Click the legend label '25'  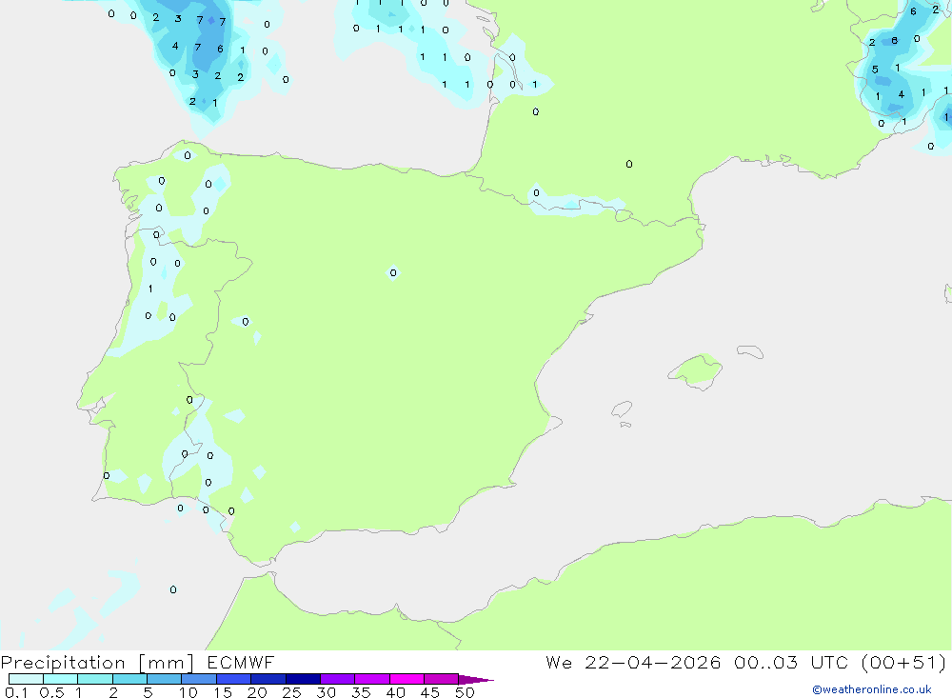pos(291,692)
